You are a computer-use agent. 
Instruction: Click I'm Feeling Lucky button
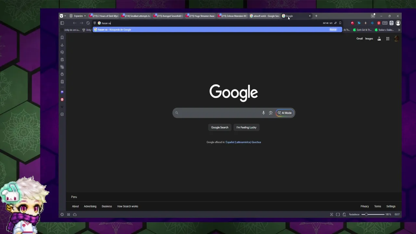pyautogui.click(x=246, y=127)
